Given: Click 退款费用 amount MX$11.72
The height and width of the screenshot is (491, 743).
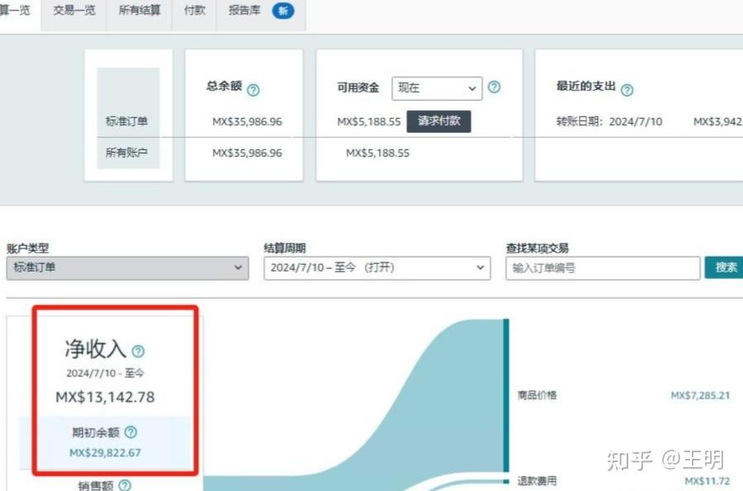Looking at the screenshot, I should (x=707, y=481).
